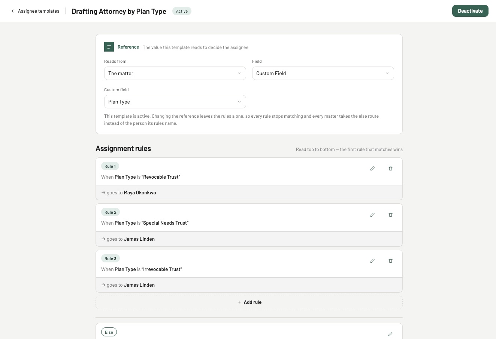
Task: Click the "Revocable Trust" condition text
Action: tap(161, 177)
